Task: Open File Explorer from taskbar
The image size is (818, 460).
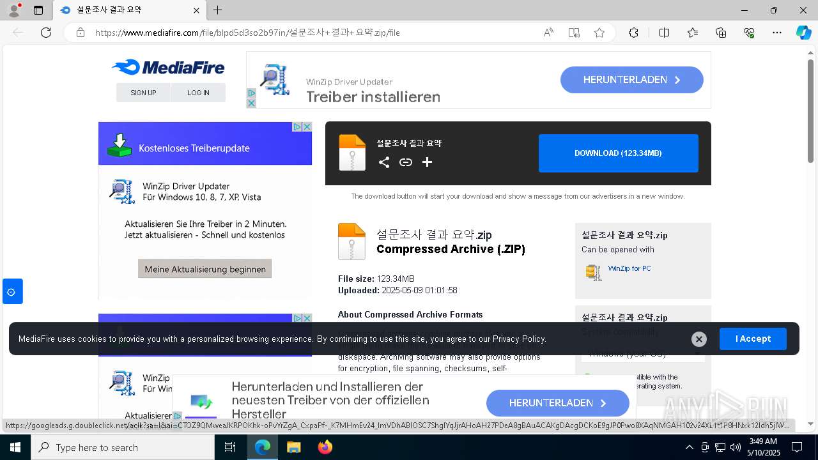Action: pos(293,447)
